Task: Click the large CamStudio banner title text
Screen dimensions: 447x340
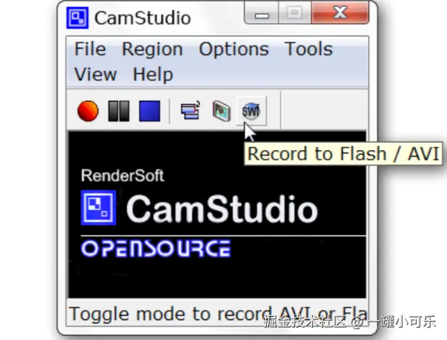Action: [x=222, y=209]
